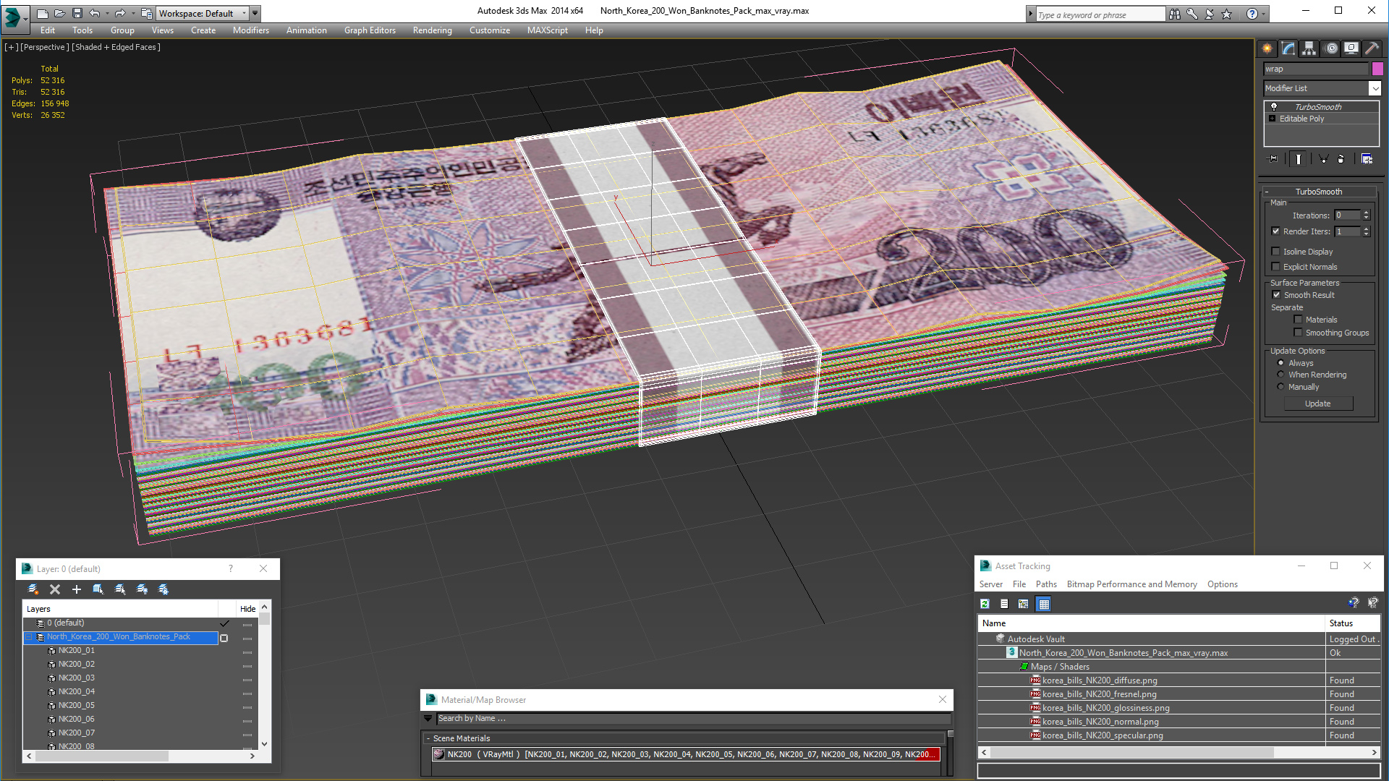Select the Redo icon in toolbar
Viewport: 1389px width, 781px height.
pos(120,12)
